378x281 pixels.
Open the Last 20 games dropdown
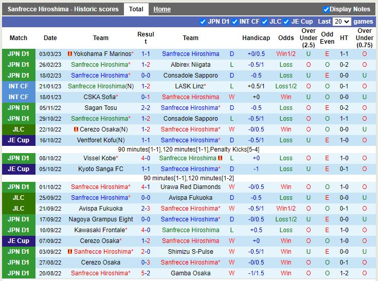coord(341,22)
